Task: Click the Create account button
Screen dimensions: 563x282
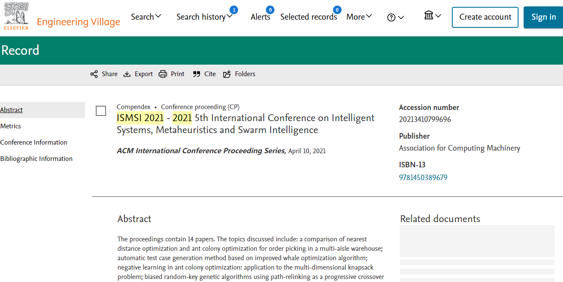Action: (x=485, y=17)
